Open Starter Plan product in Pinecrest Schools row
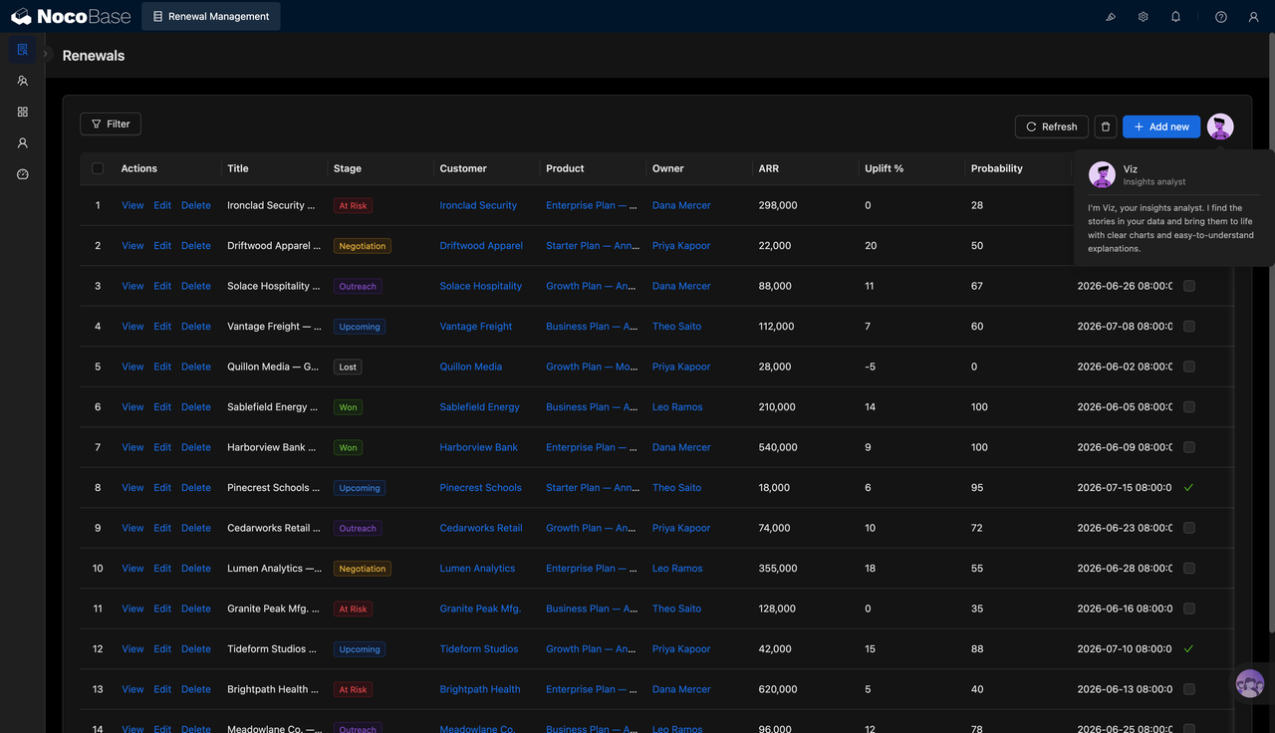 [x=593, y=488]
